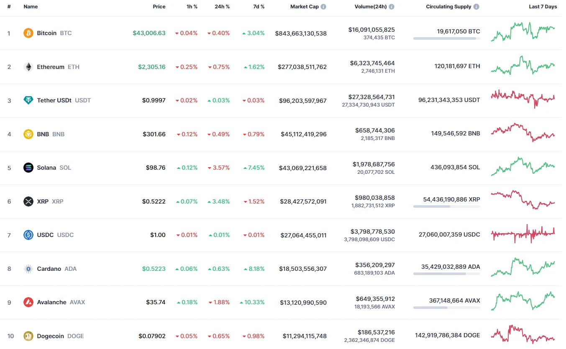Click the XRP logo icon
The image size is (566, 349).
pyautogui.click(x=28, y=201)
